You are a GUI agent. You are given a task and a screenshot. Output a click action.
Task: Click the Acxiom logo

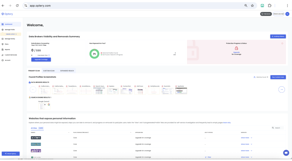pos(36,138)
